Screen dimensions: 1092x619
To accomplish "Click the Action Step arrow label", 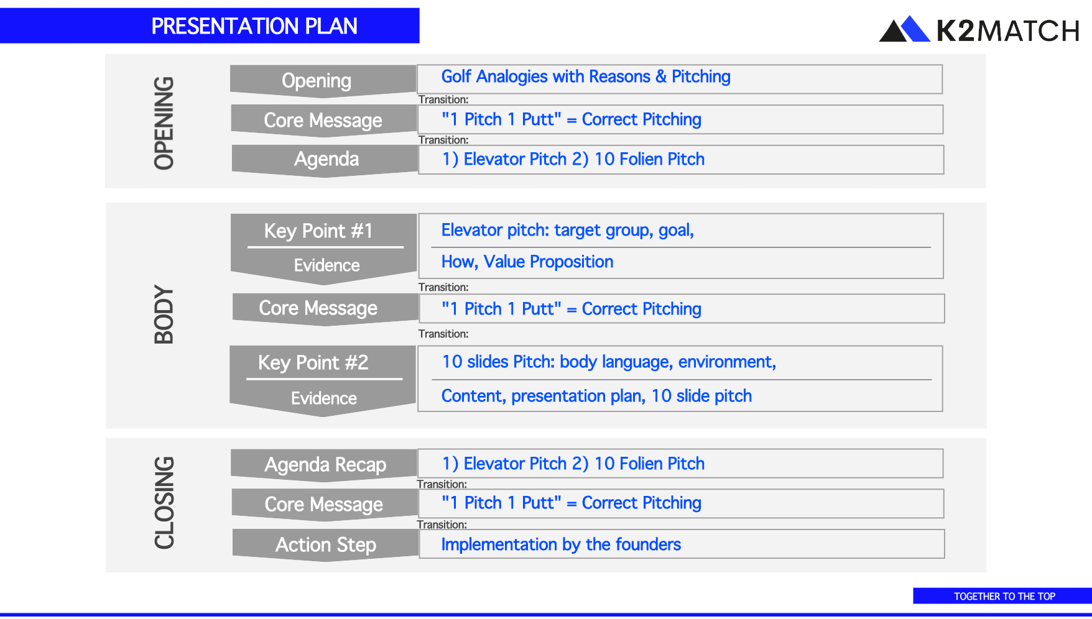I will [325, 545].
